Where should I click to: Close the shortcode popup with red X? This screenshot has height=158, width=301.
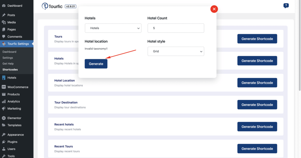pos(214,9)
